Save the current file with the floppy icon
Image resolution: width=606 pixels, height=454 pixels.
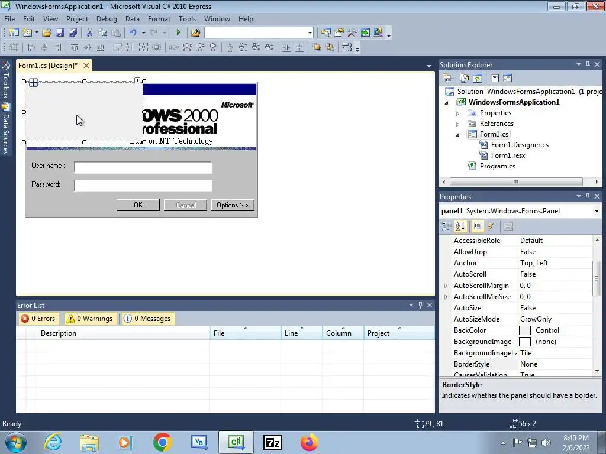[60, 33]
